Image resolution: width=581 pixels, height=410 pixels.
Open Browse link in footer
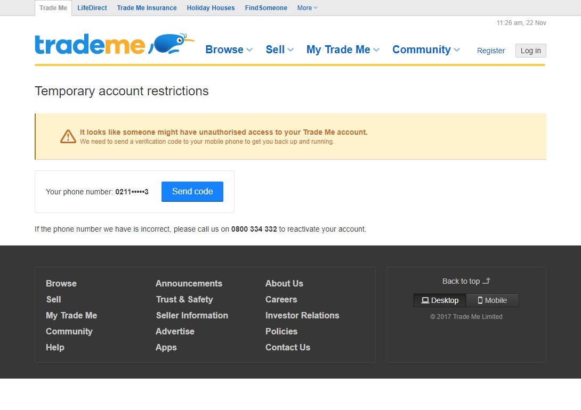tap(61, 283)
